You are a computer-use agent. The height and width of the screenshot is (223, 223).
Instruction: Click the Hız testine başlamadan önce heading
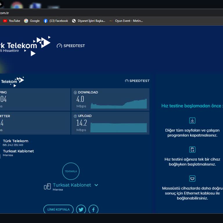(x=192, y=106)
